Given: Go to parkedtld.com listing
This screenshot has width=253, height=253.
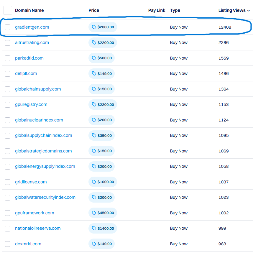Looking at the screenshot, I should click(x=29, y=58).
